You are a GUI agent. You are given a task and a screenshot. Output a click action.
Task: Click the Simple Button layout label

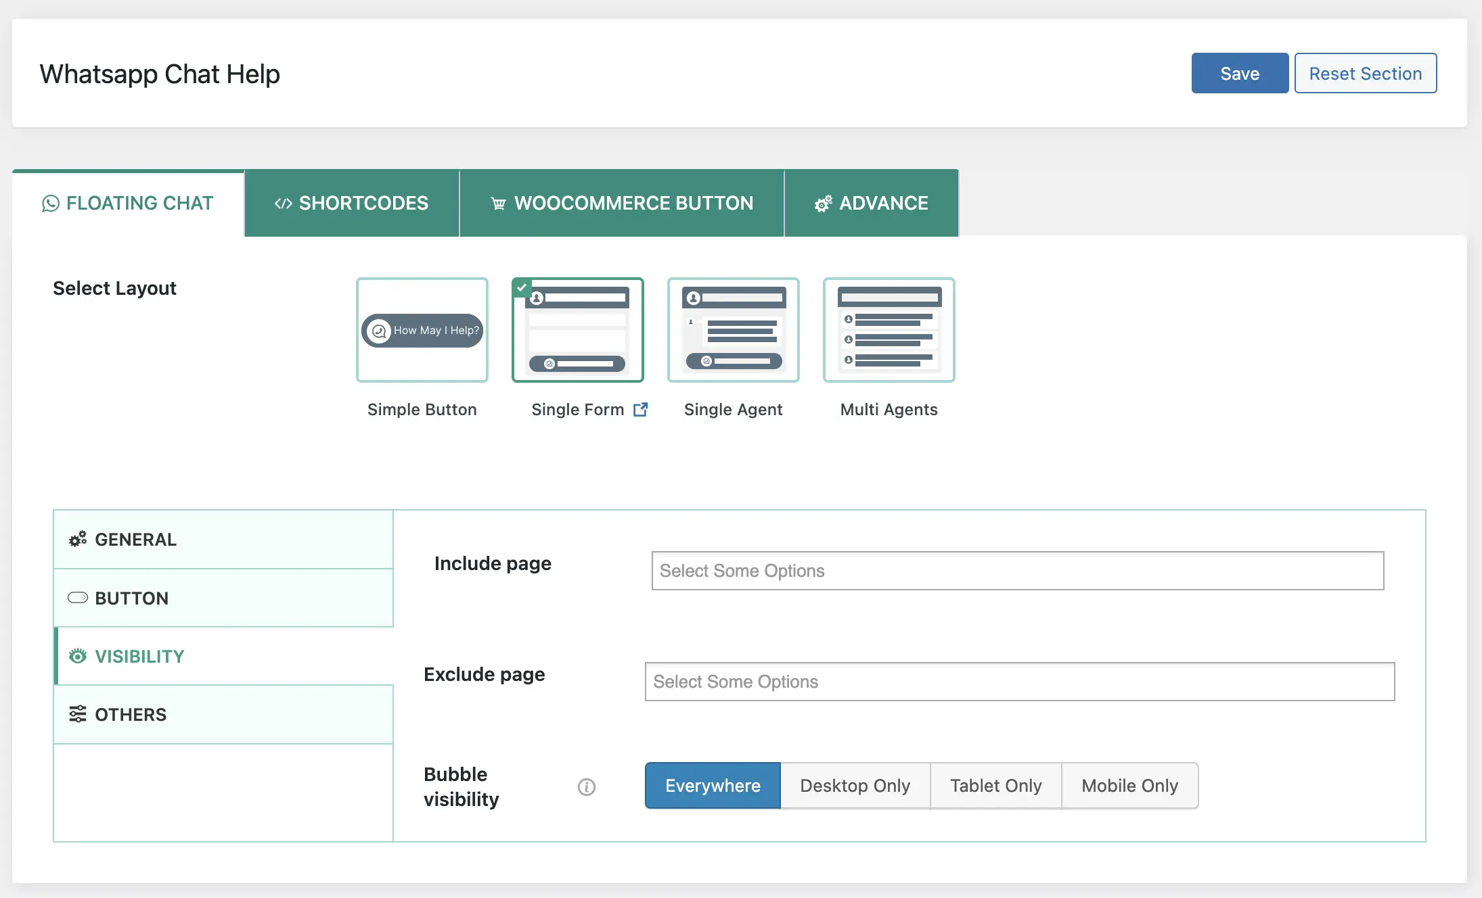click(x=422, y=410)
